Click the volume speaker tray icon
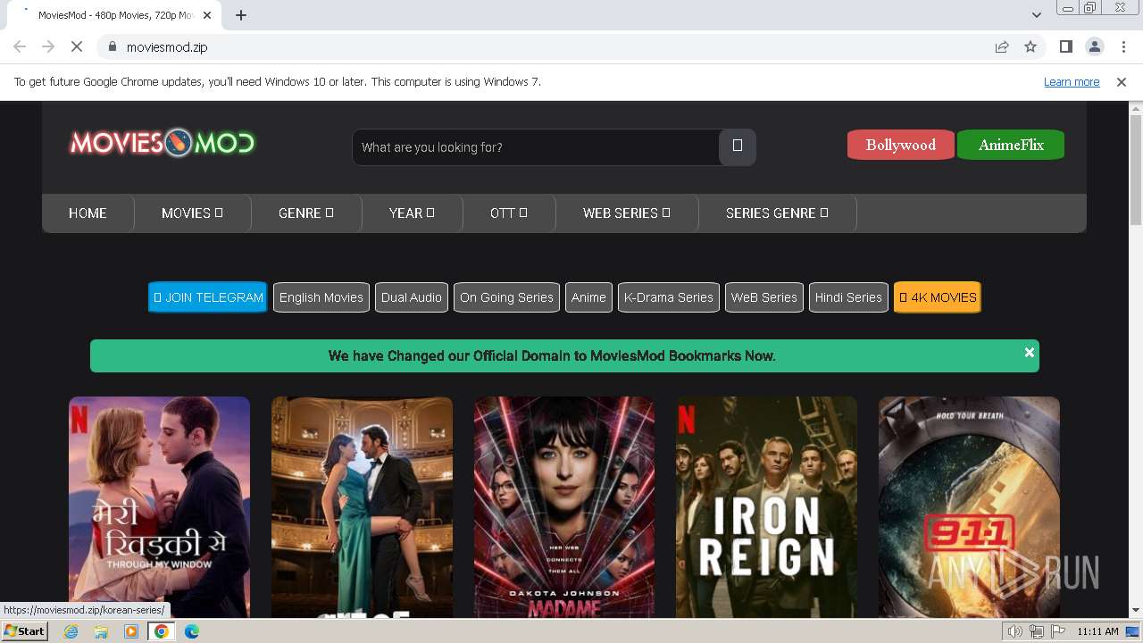 1015,631
